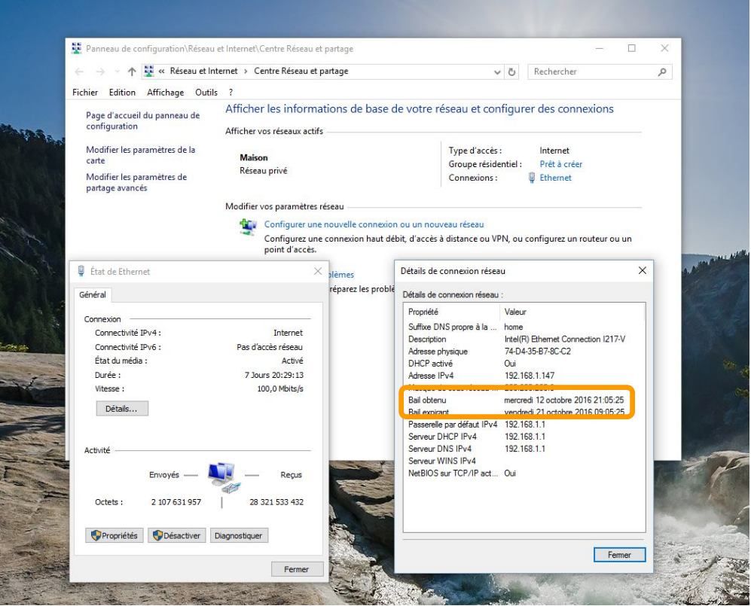
Task: Click the new connection setup icon
Action: (247, 226)
